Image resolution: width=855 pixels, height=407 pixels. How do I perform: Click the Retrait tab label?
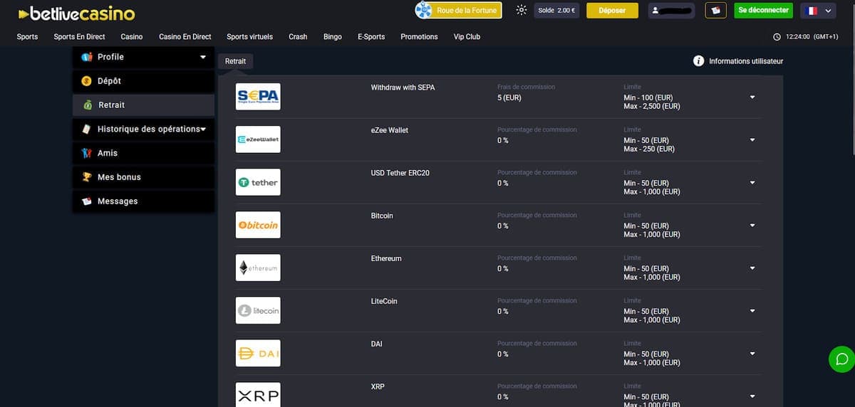[235, 61]
